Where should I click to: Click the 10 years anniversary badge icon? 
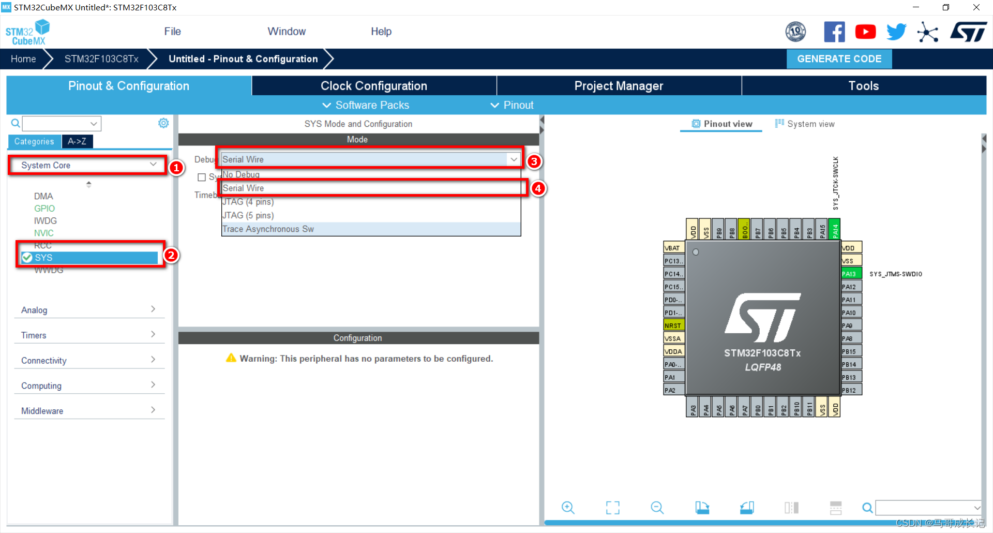point(795,32)
